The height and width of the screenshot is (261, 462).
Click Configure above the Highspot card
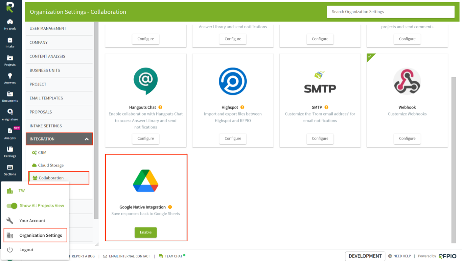tap(233, 39)
